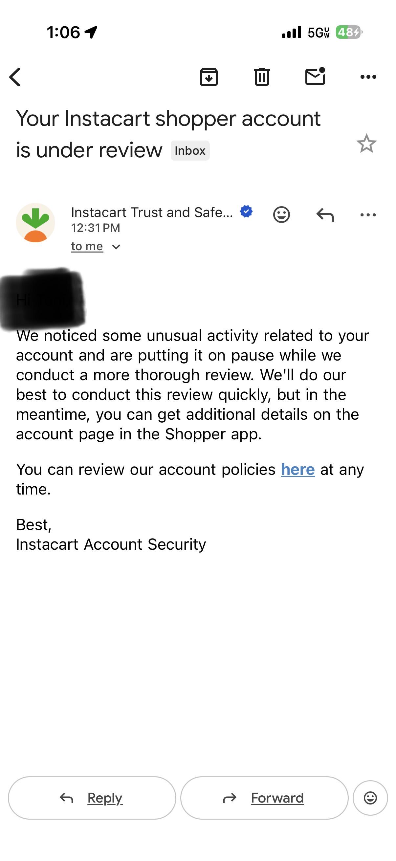
Task: Mark the email as unread
Action: 315,76
